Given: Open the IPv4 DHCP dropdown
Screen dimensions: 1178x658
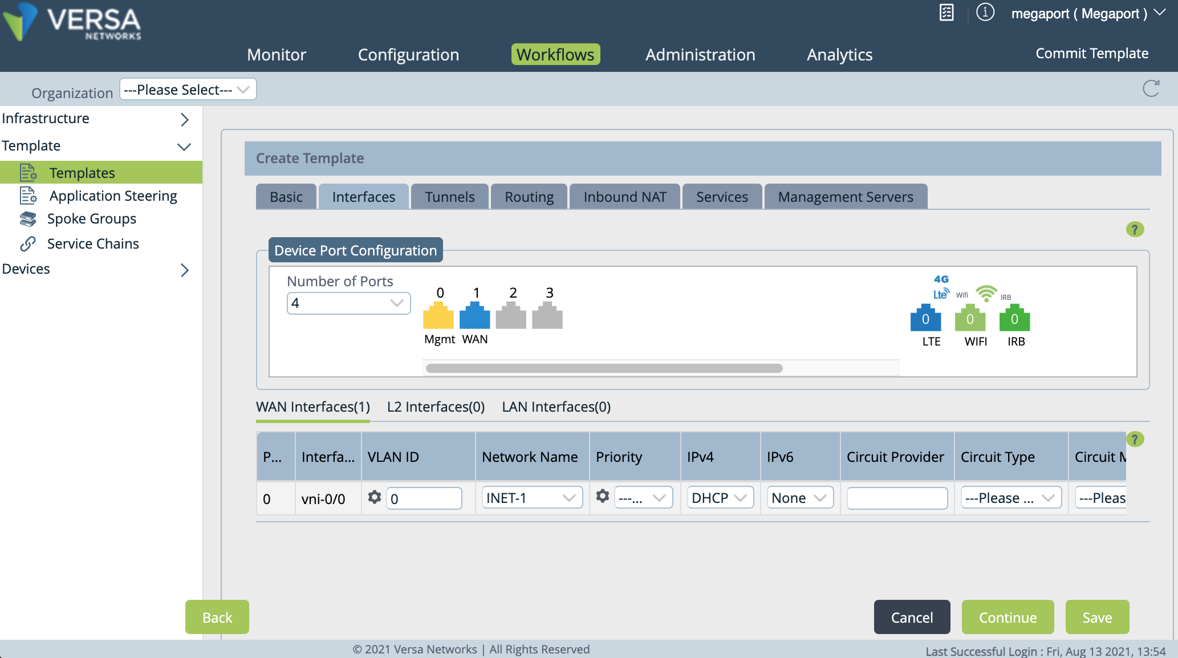Looking at the screenshot, I should click(x=720, y=497).
